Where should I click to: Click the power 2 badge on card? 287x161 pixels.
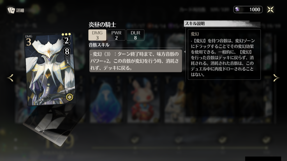tap(67, 41)
